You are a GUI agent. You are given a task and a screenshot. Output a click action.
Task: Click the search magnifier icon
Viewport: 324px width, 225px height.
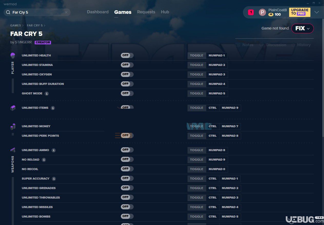(8, 12)
